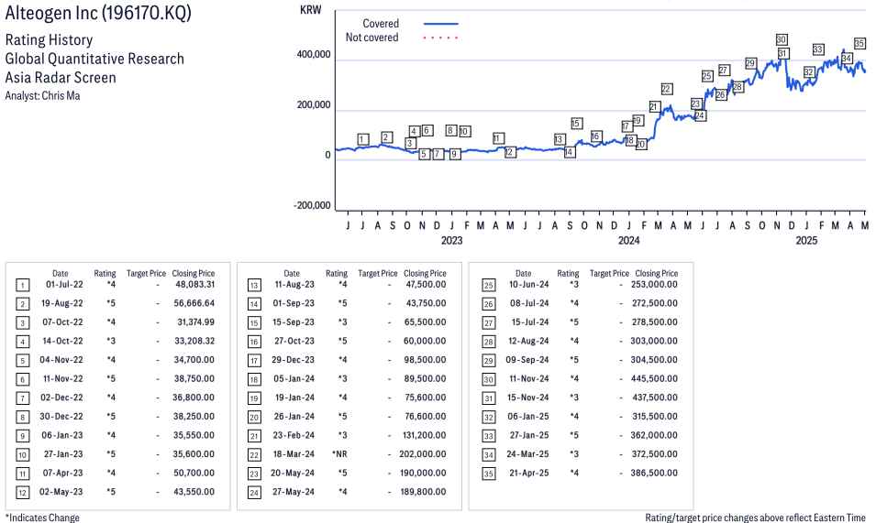Click the 'Rating History' heading
The image size is (876, 523).
[49, 40]
